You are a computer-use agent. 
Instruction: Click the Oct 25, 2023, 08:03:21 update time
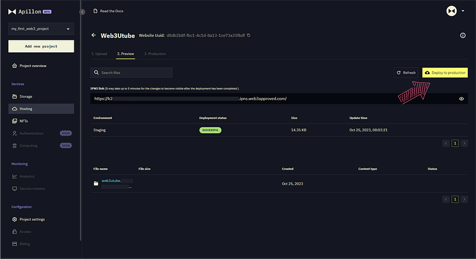click(x=368, y=130)
